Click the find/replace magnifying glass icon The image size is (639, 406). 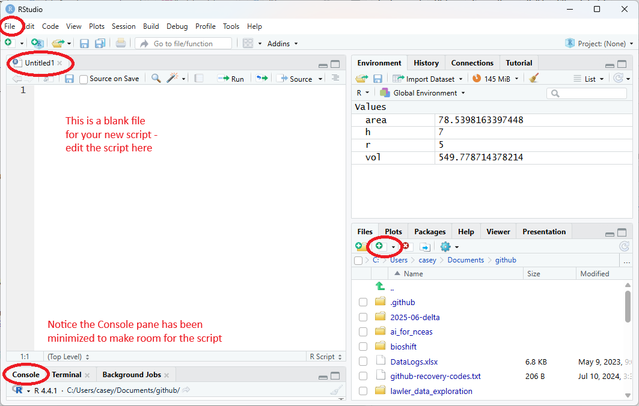[156, 79]
